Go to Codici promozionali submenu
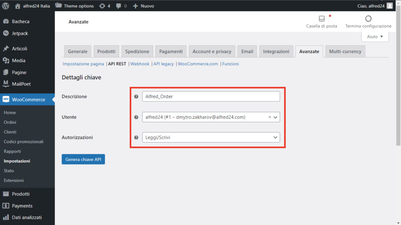401x225 pixels. pos(23,141)
